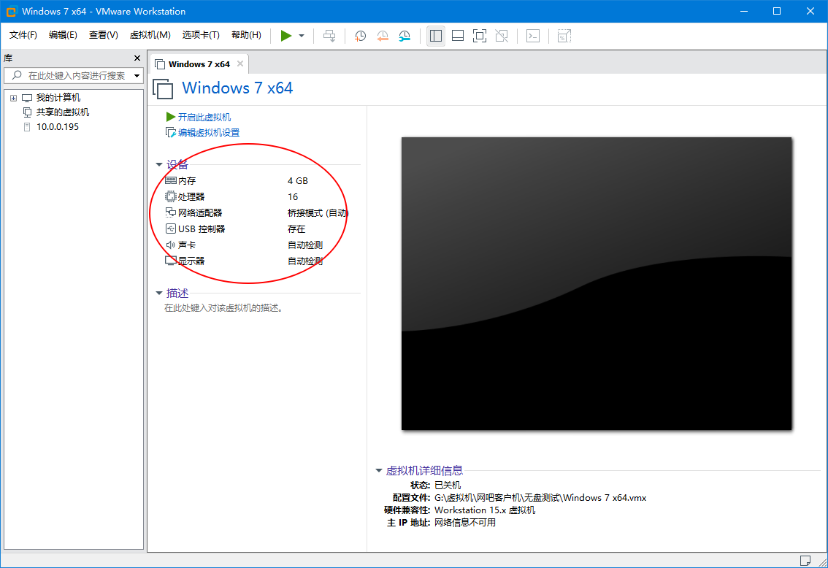
Task: Click the 声卡 device row
Action: coord(244,245)
